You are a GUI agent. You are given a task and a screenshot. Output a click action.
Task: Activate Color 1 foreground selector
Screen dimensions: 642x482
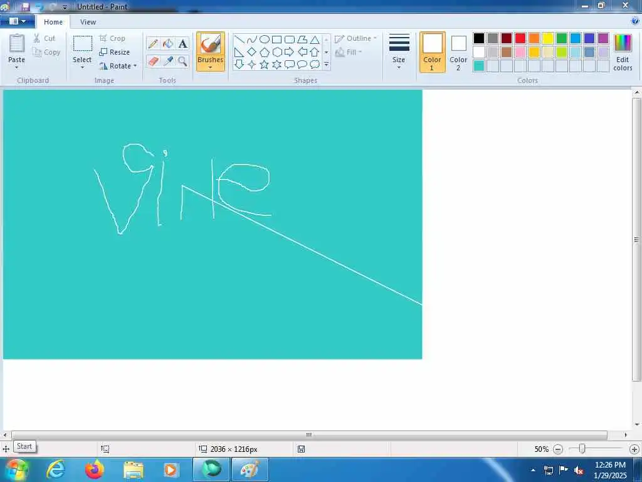[x=433, y=52]
